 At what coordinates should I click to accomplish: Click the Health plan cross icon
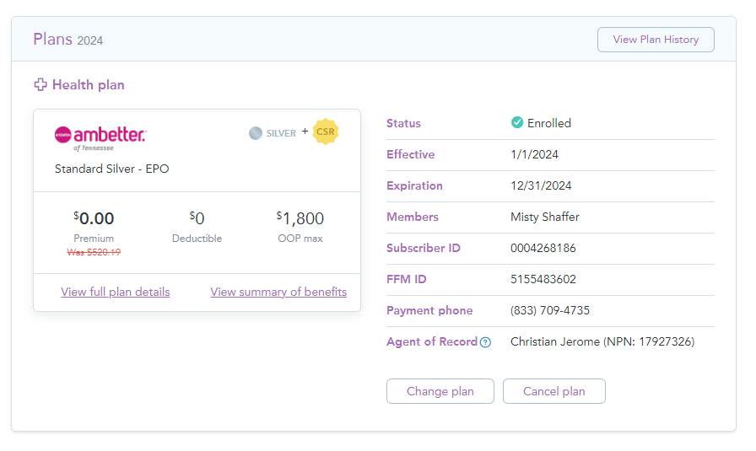coord(40,85)
